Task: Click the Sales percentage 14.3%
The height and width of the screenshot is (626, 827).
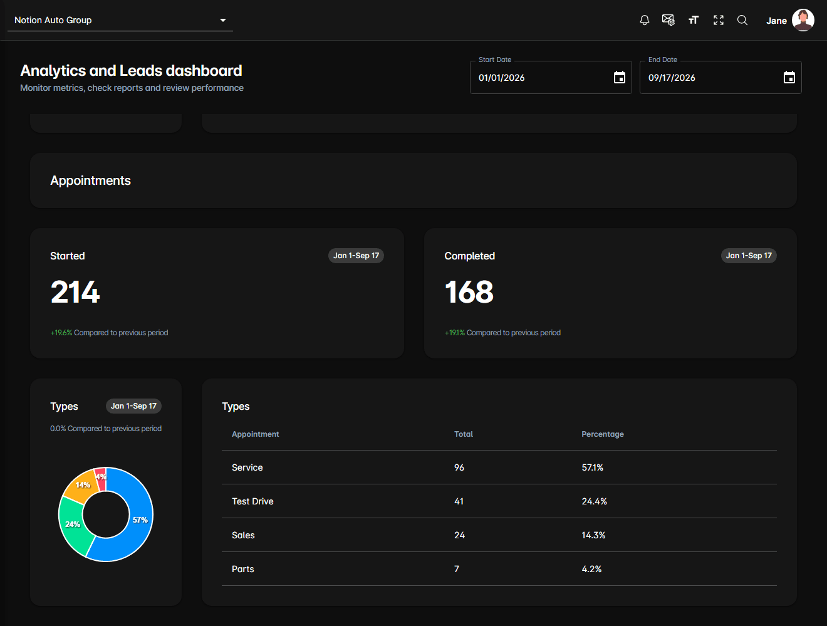Action: coord(593,535)
